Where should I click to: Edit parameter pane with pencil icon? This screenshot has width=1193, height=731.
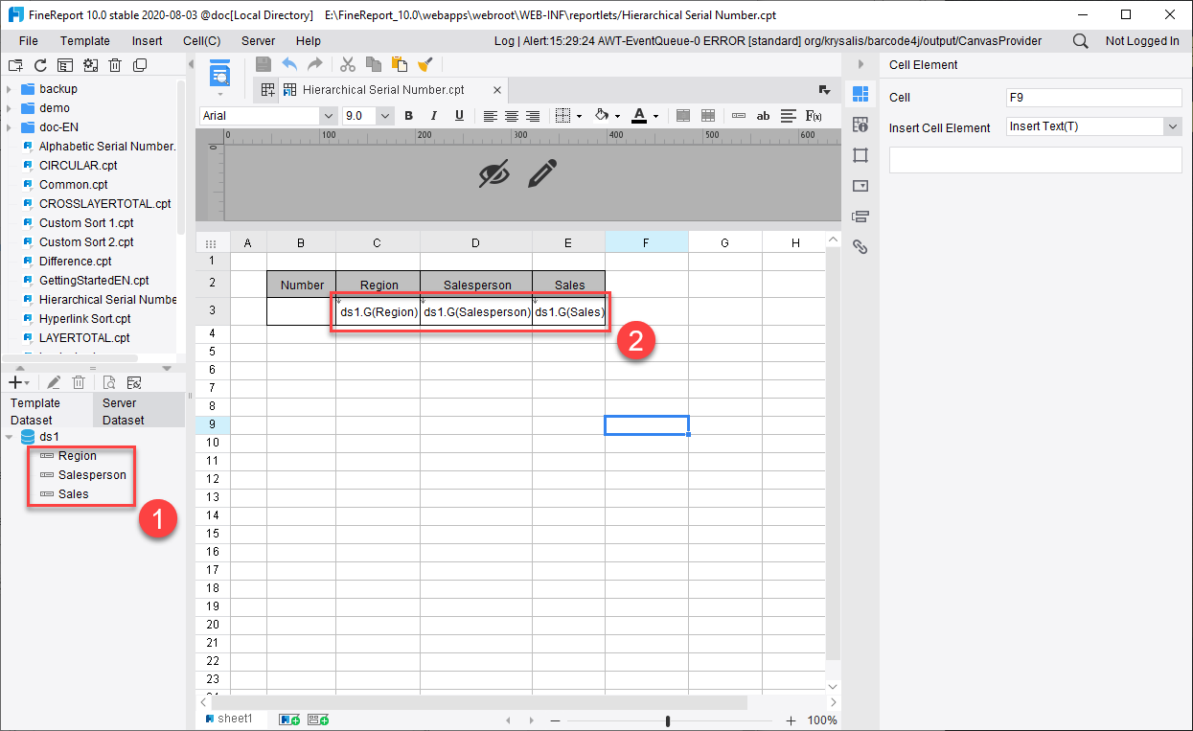(x=541, y=173)
